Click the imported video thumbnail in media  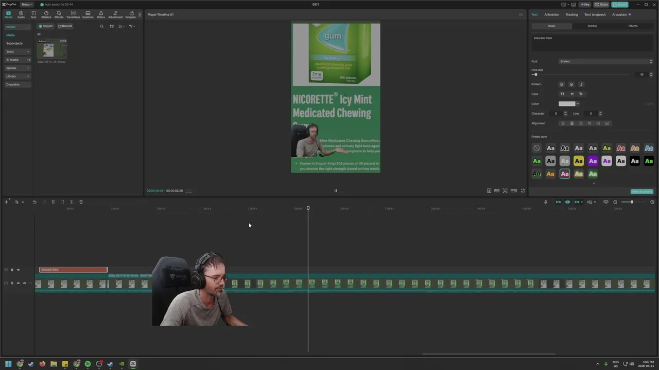pos(51,49)
